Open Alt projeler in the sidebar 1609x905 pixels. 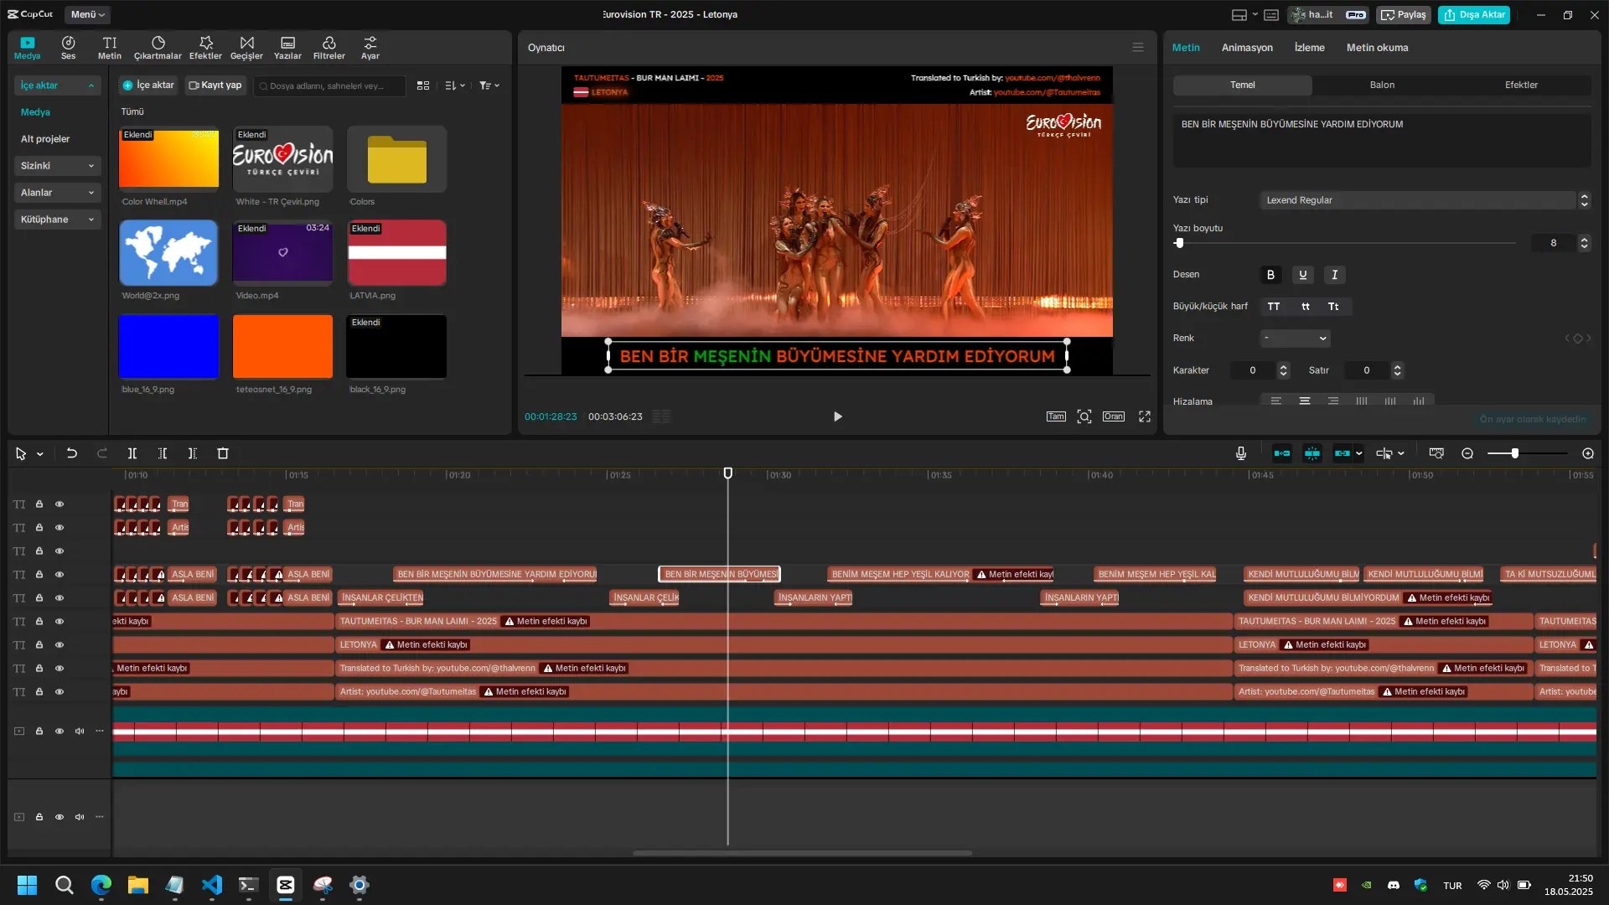tap(45, 139)
